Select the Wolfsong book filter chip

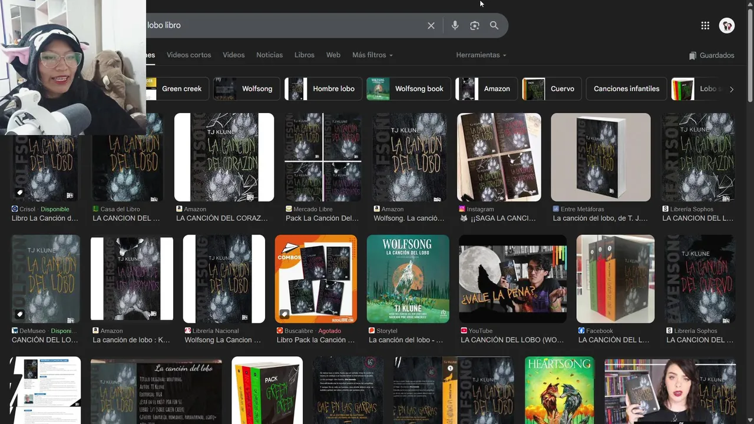pos(408,89)
